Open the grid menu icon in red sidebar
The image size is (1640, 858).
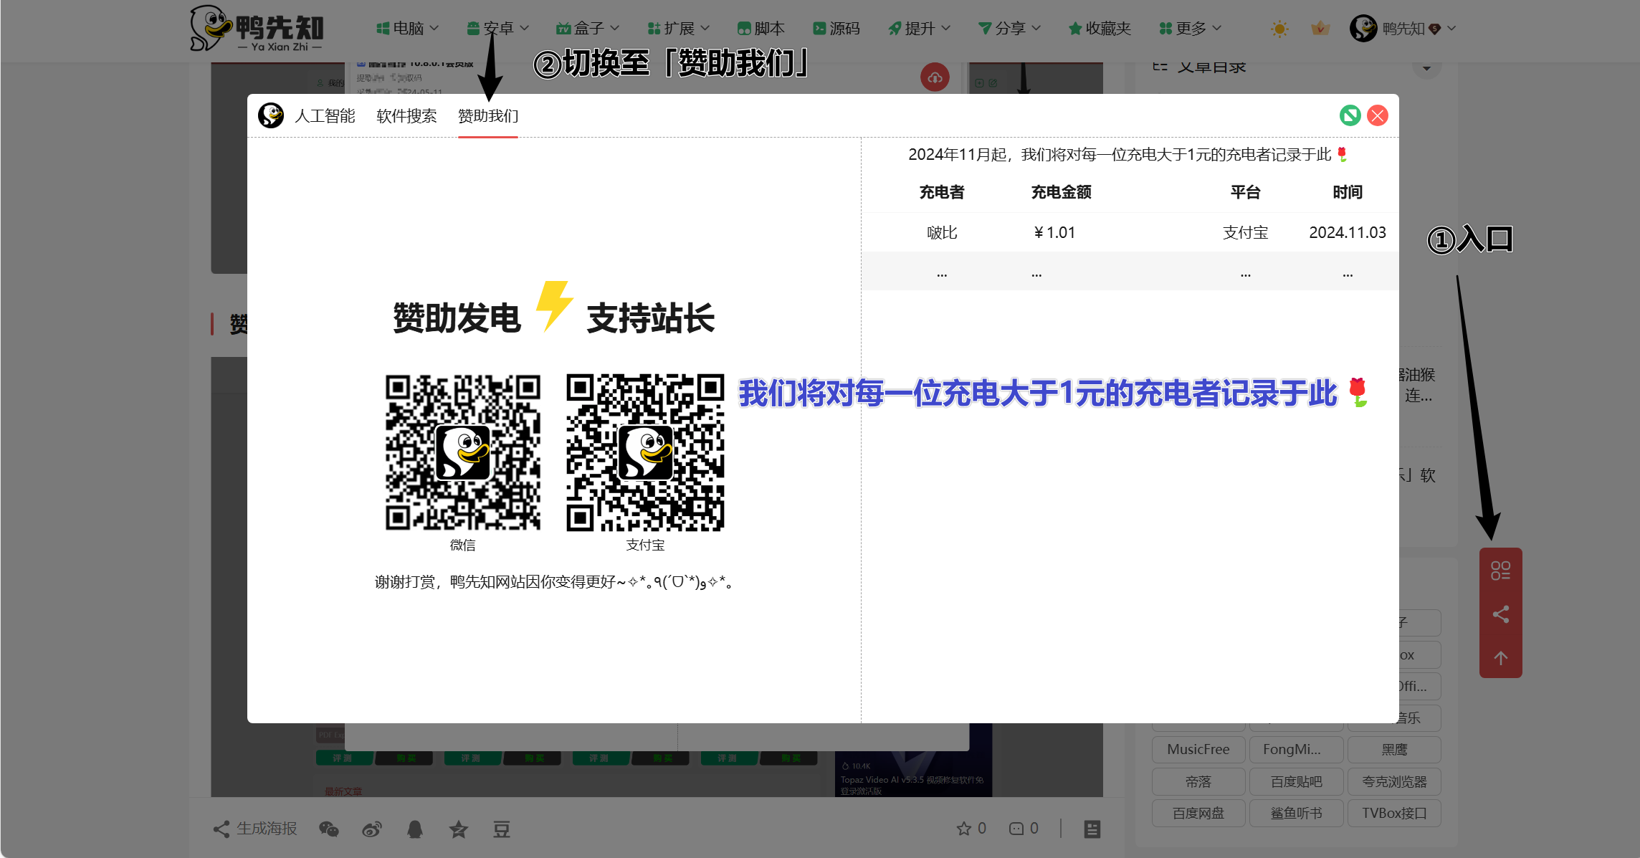(1501, 571)
